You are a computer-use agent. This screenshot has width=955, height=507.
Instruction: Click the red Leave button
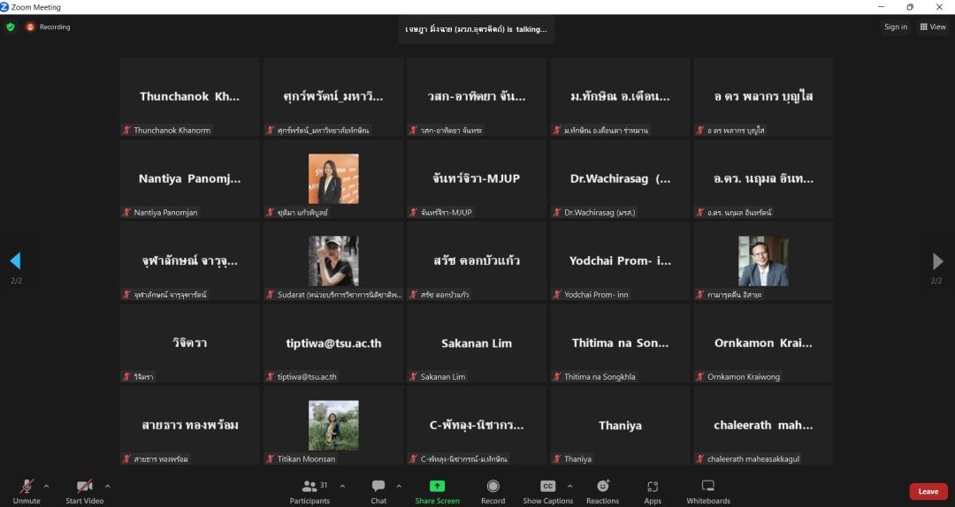[x=928, y=491]
